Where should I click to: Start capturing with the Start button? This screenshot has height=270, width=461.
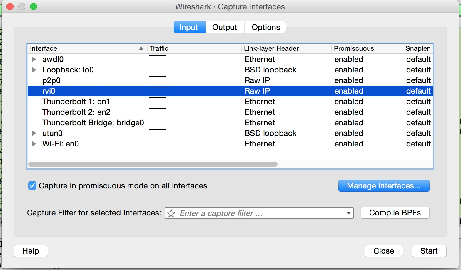coord(429,251)
